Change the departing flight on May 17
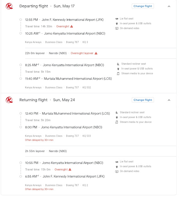 click(x=143, y=6)
